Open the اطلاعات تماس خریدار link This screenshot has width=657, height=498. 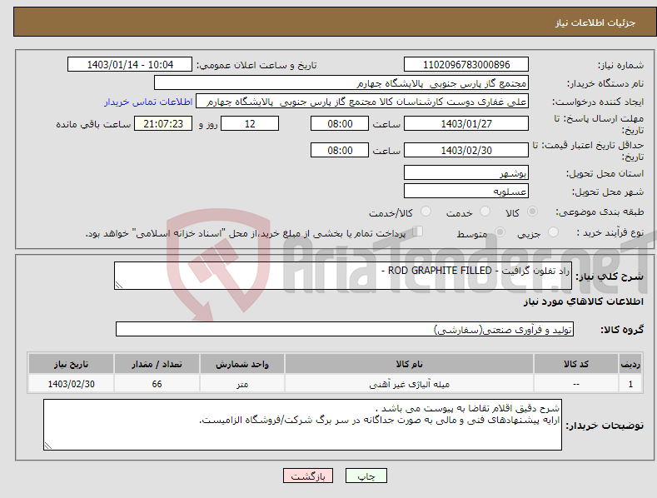click(x=148, y=102)
